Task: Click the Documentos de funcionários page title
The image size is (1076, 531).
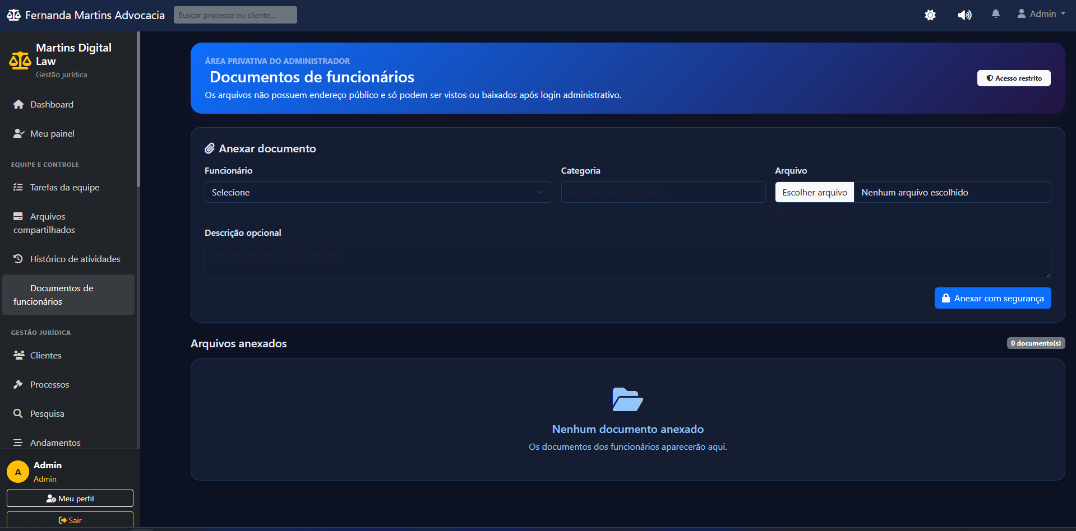Action: tap(312, 77)
